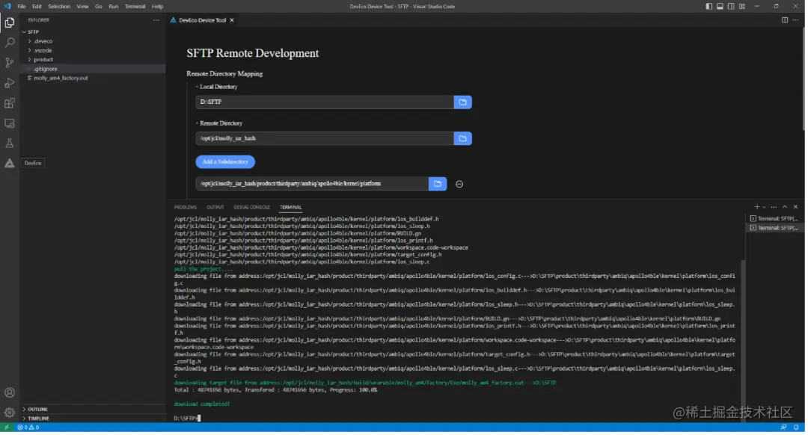Open the File menu
808x435 pixels.
22,7
